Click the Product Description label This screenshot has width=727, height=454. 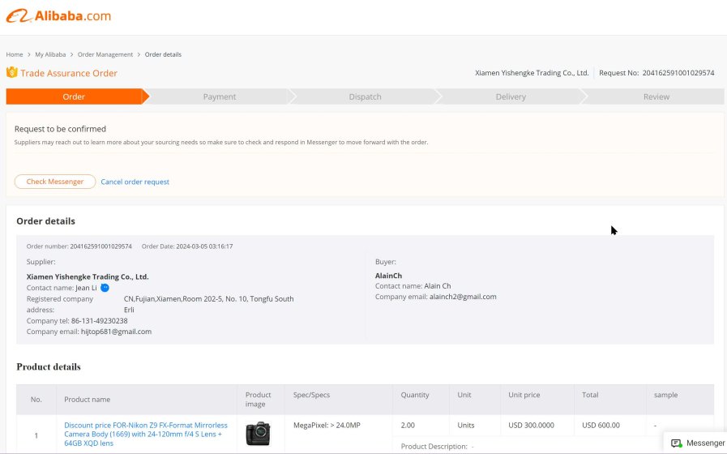(x=434, y=446)
